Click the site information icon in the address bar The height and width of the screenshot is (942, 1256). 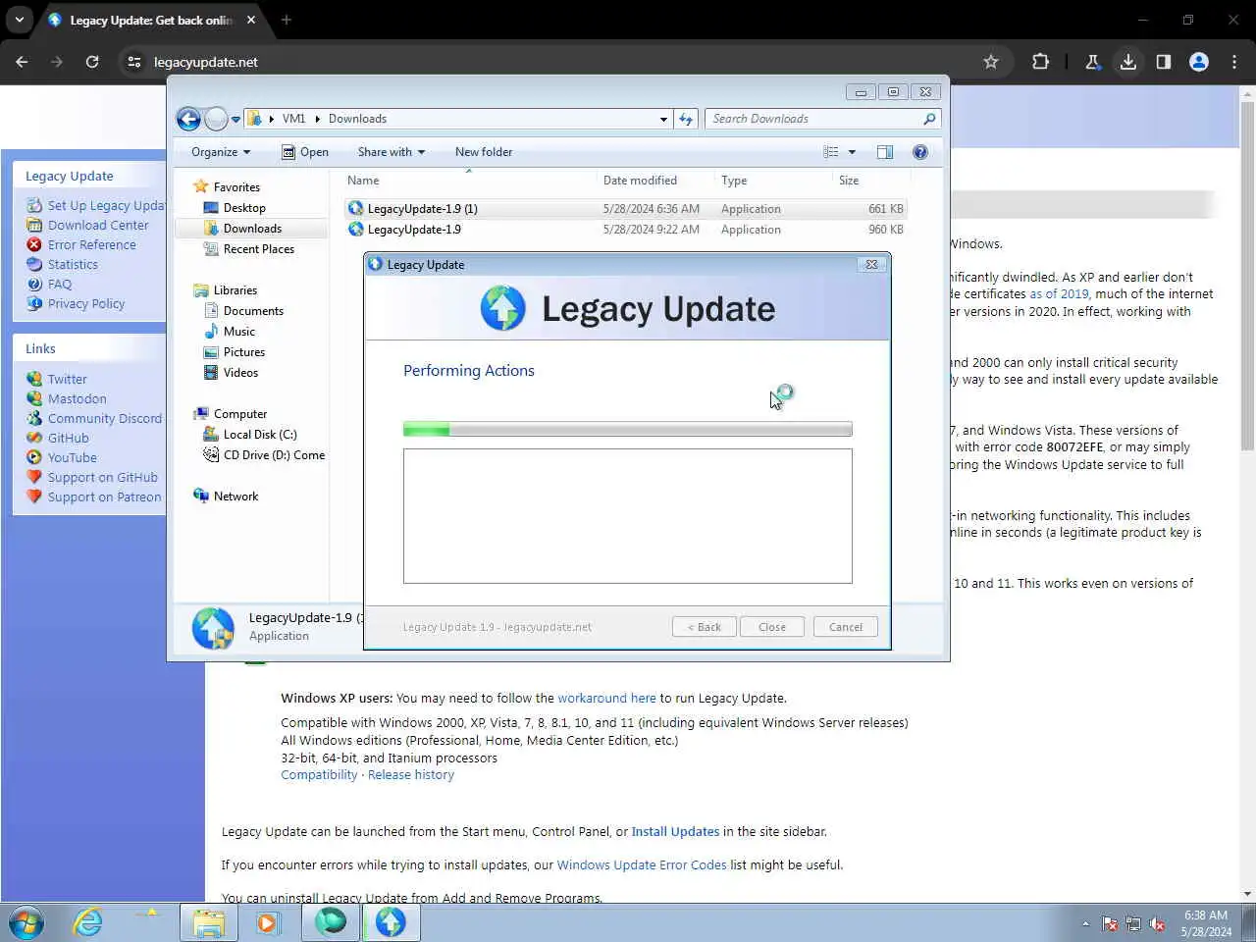coord(134,62)
